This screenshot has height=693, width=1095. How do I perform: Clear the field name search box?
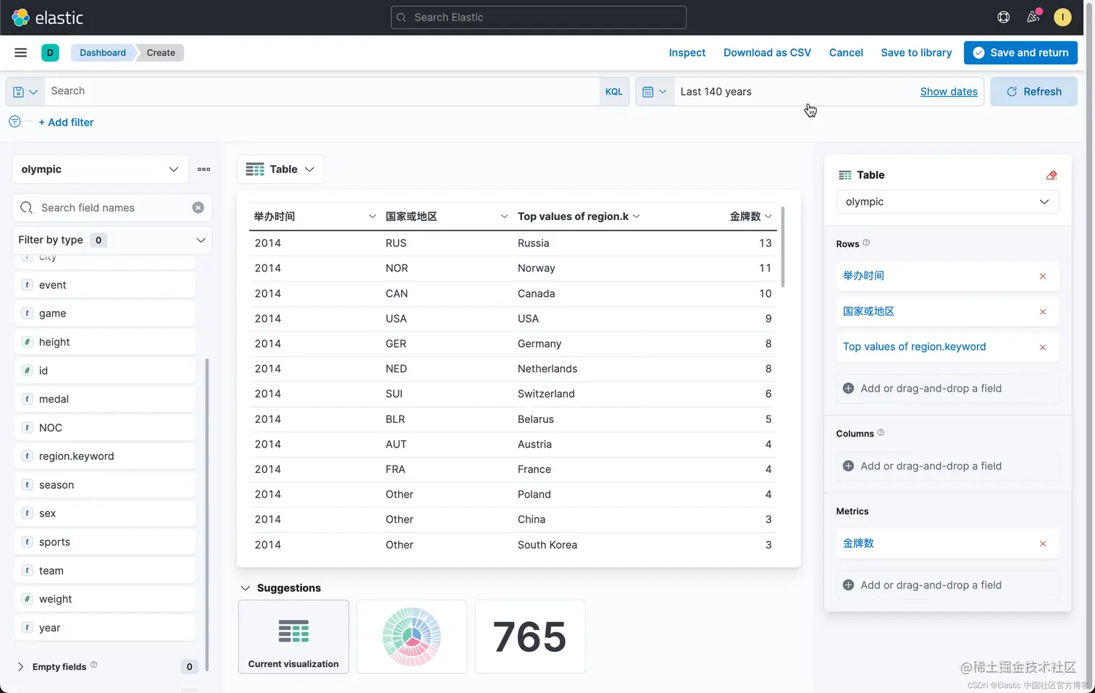click(x=198, y=208)
